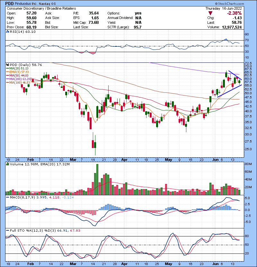The image size is (257, 267).
Task: Click the 90 level on RSI axis
Action: tap(247, 34)
